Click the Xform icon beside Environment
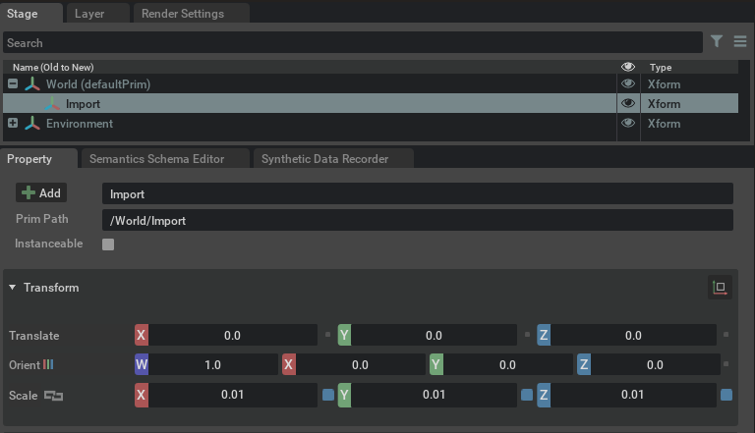Viewport: 755px width, 433px height. (32, 124)
